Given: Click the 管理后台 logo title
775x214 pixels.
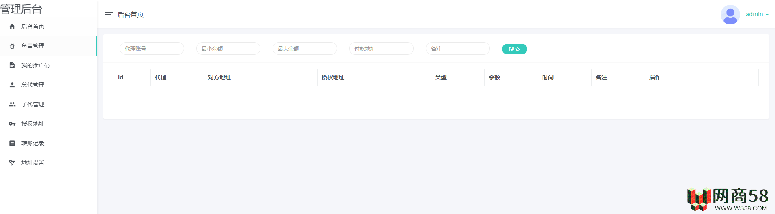Looking at the screenshot, I should tap(21, 9).
